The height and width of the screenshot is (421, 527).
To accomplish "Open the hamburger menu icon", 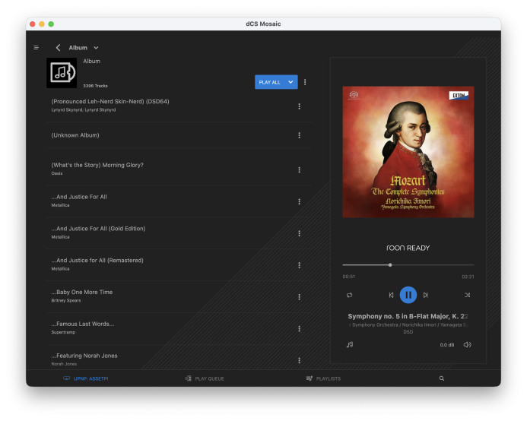I will click(36, 48).
